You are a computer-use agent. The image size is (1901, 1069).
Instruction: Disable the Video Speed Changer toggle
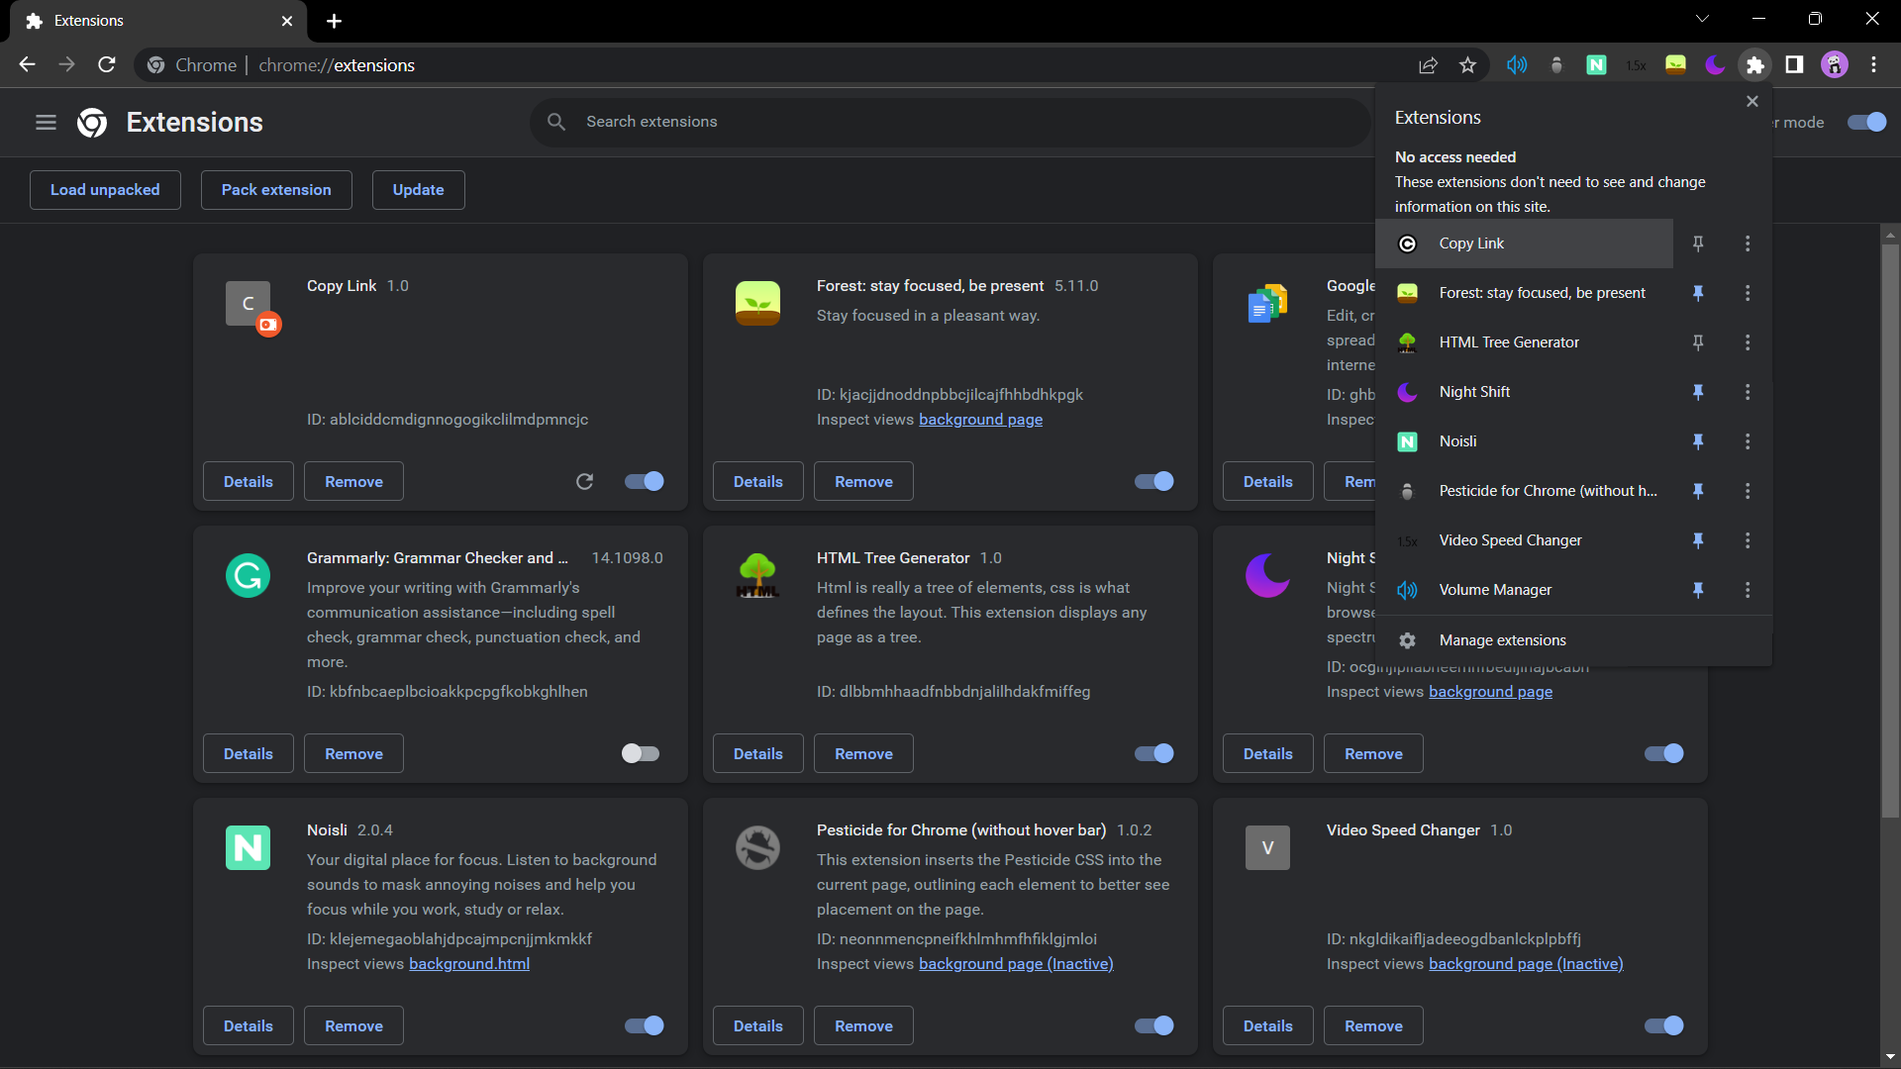tap(1664, 1025)
